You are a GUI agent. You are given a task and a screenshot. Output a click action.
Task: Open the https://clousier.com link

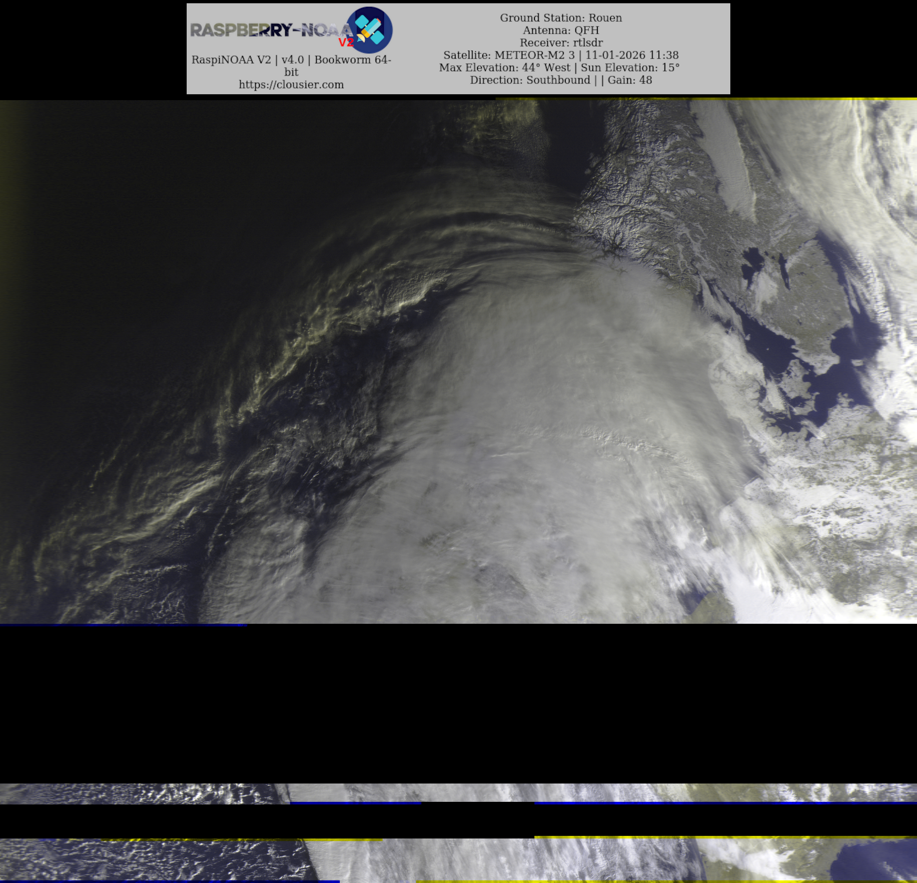click(291, 85)
